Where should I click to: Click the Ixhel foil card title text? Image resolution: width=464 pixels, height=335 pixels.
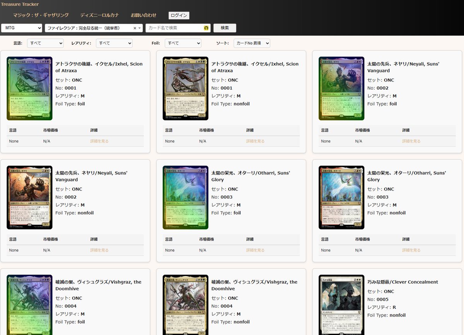[x=99, y=67]
